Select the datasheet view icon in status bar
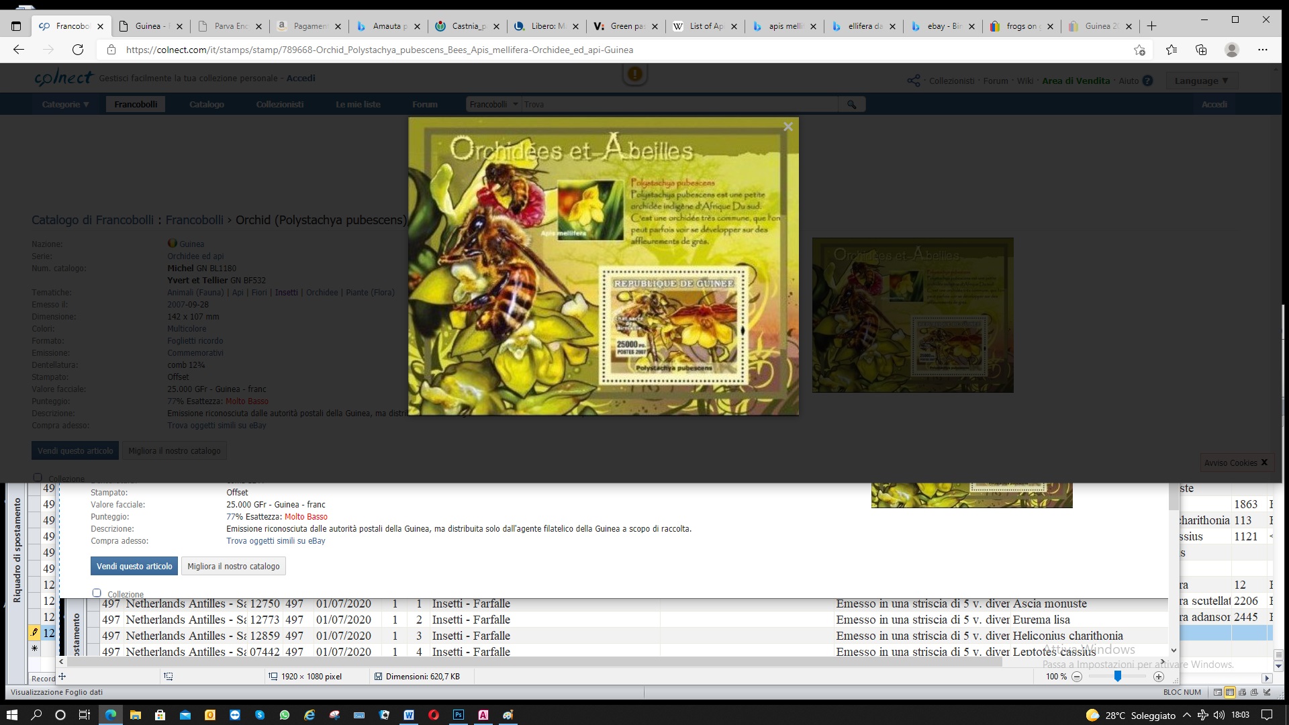Image resolution: width=1289 pixels, height=725 pixels. pyautogui.click(x=1230, y=692)
